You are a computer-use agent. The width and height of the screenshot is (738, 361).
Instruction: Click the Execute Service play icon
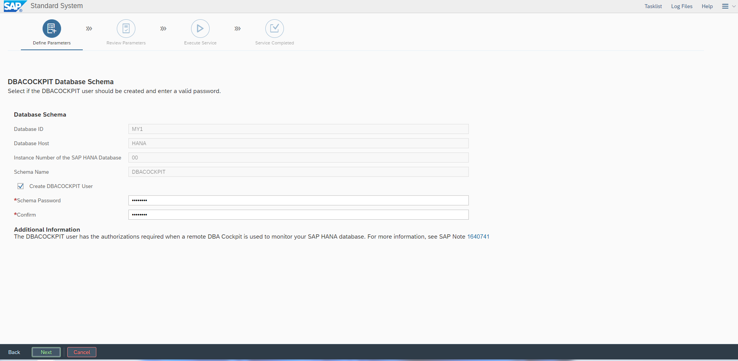[200, 29]
